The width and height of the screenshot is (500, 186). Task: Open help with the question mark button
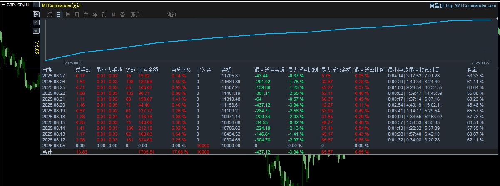(x=36, y=22)
